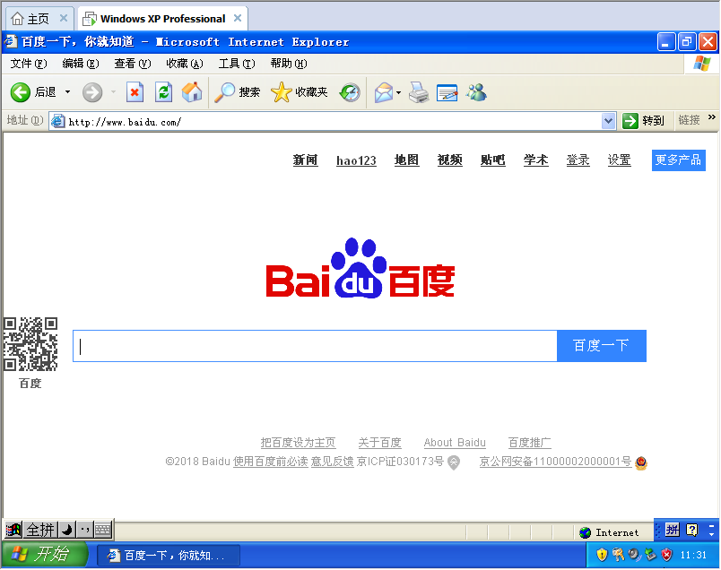Click the address bar URL field

pyautogui.click(x=326, y=122)
